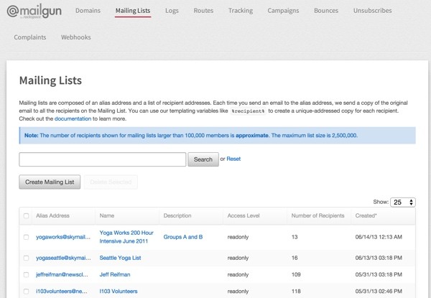Screen dimensions: 431x298
Task: Click the Alias Address column header
Action: [x=52, y=215]
